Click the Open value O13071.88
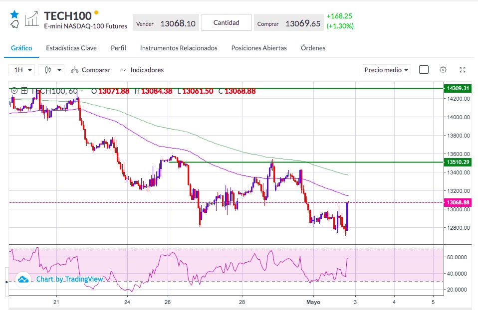The height and width of the screenshot is (310, 478). coord(110,91)
